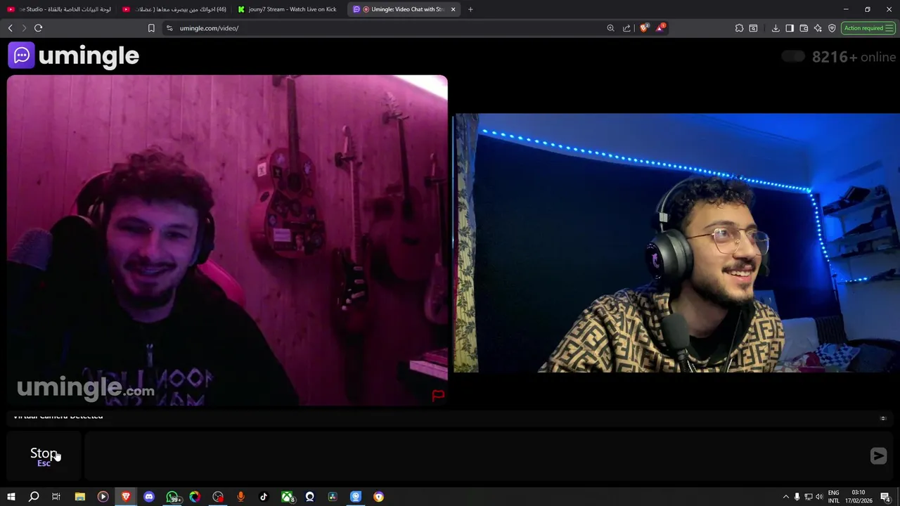
Task: Click the umingle logo in the header
Action: click(74, 56)
